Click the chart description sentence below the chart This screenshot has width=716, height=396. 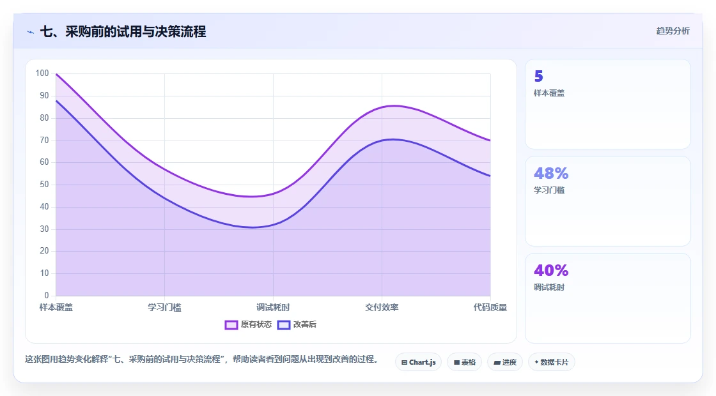click(201, 360)
